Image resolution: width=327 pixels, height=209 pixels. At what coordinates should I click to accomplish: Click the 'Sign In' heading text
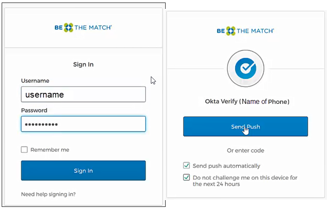pos(83,65)
